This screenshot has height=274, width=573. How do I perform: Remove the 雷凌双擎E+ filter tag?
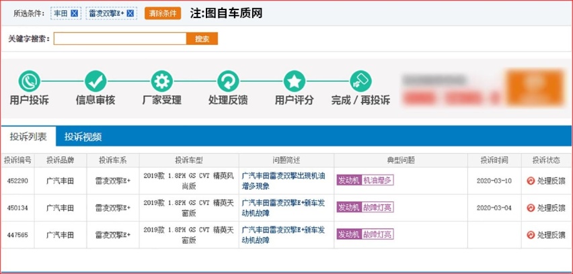pos(130,14)
